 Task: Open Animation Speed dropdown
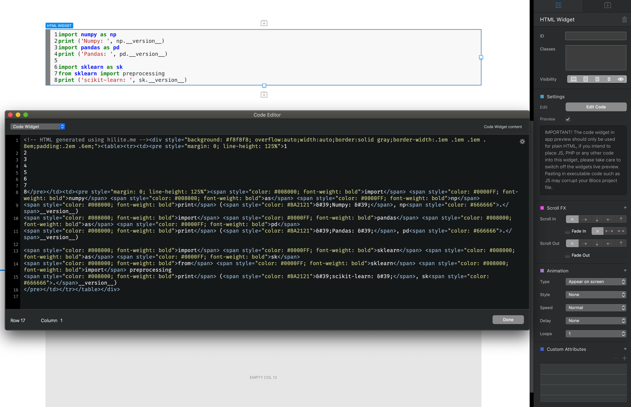(x=596, y=308)
